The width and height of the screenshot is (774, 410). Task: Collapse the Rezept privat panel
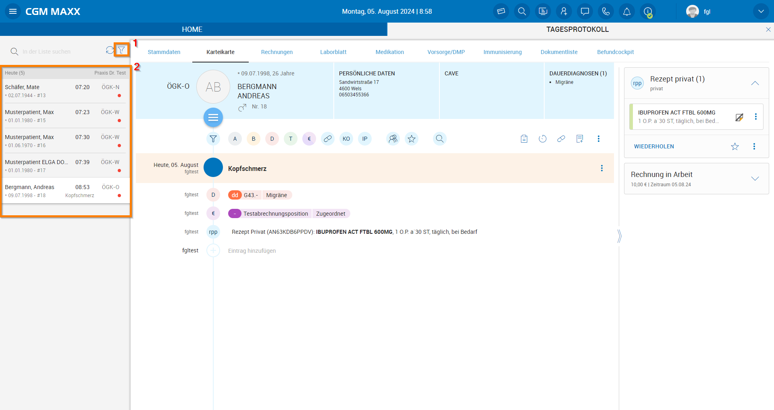[755, 83]
